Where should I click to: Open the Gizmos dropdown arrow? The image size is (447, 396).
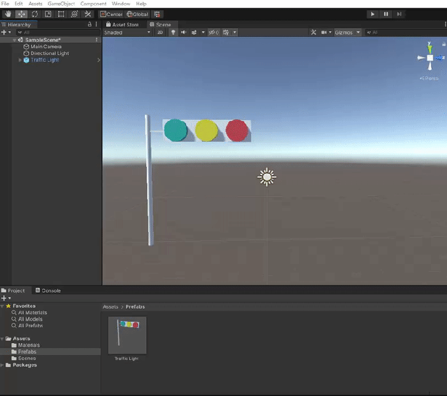359,32
